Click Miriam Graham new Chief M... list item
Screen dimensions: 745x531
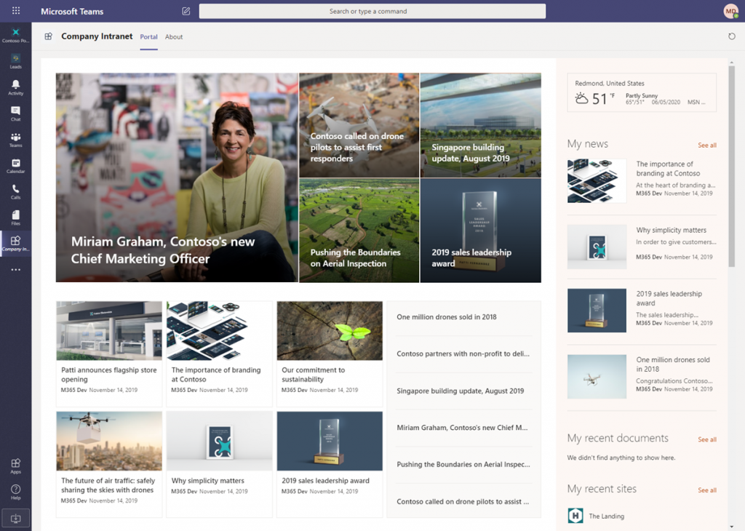(463, 428)
